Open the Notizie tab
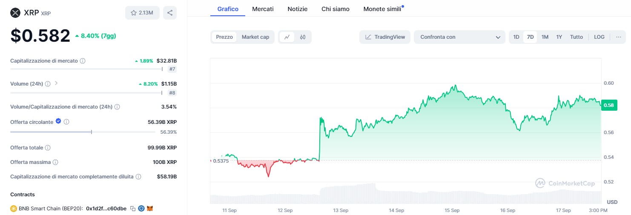 (297, 9)
